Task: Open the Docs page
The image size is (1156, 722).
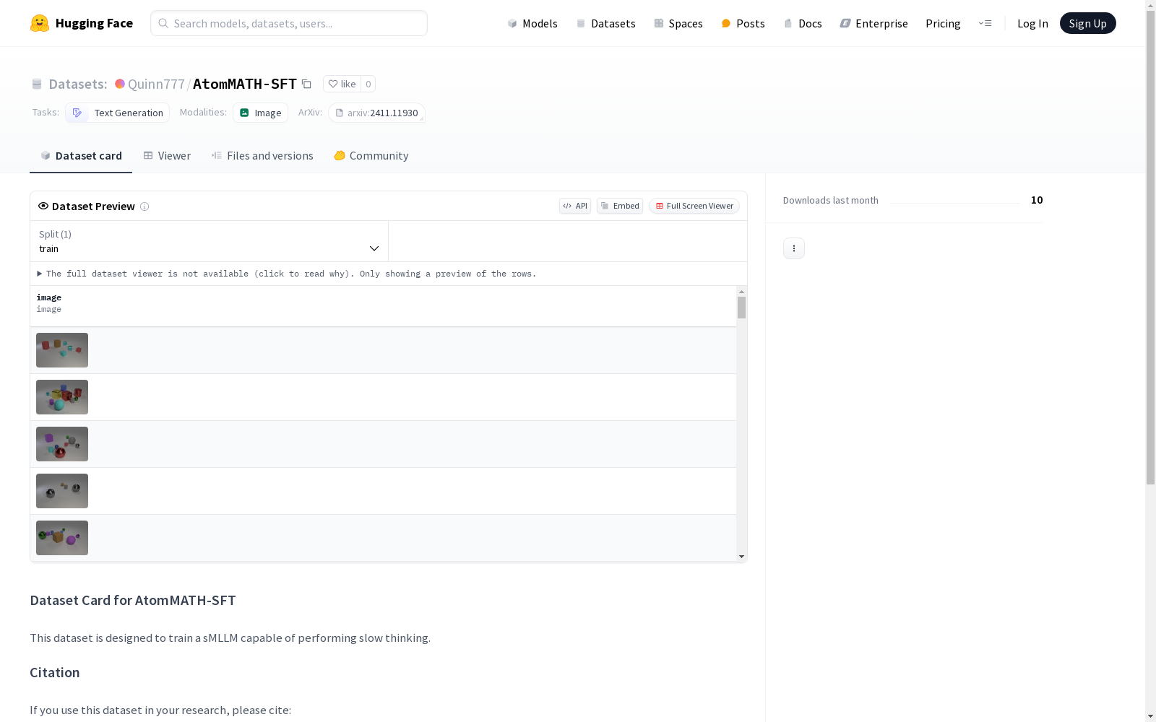Action: [x=803, y=23]
